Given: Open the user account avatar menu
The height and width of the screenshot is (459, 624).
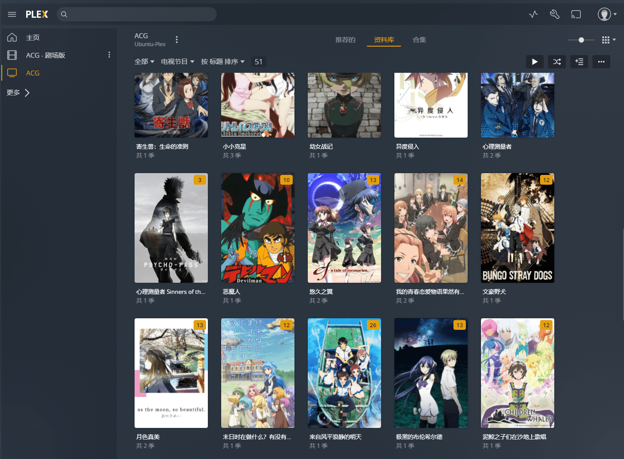Looking at the screenshot, I should [606, 14].
